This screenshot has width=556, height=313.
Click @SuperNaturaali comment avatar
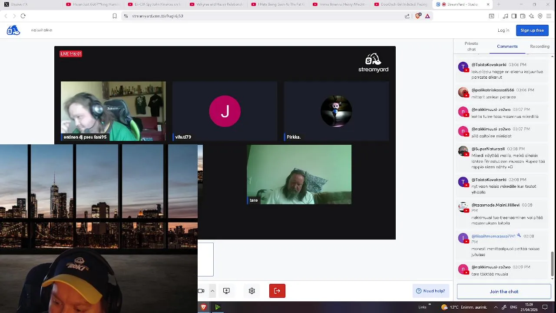pyautogui.click(x=463, y=151)
